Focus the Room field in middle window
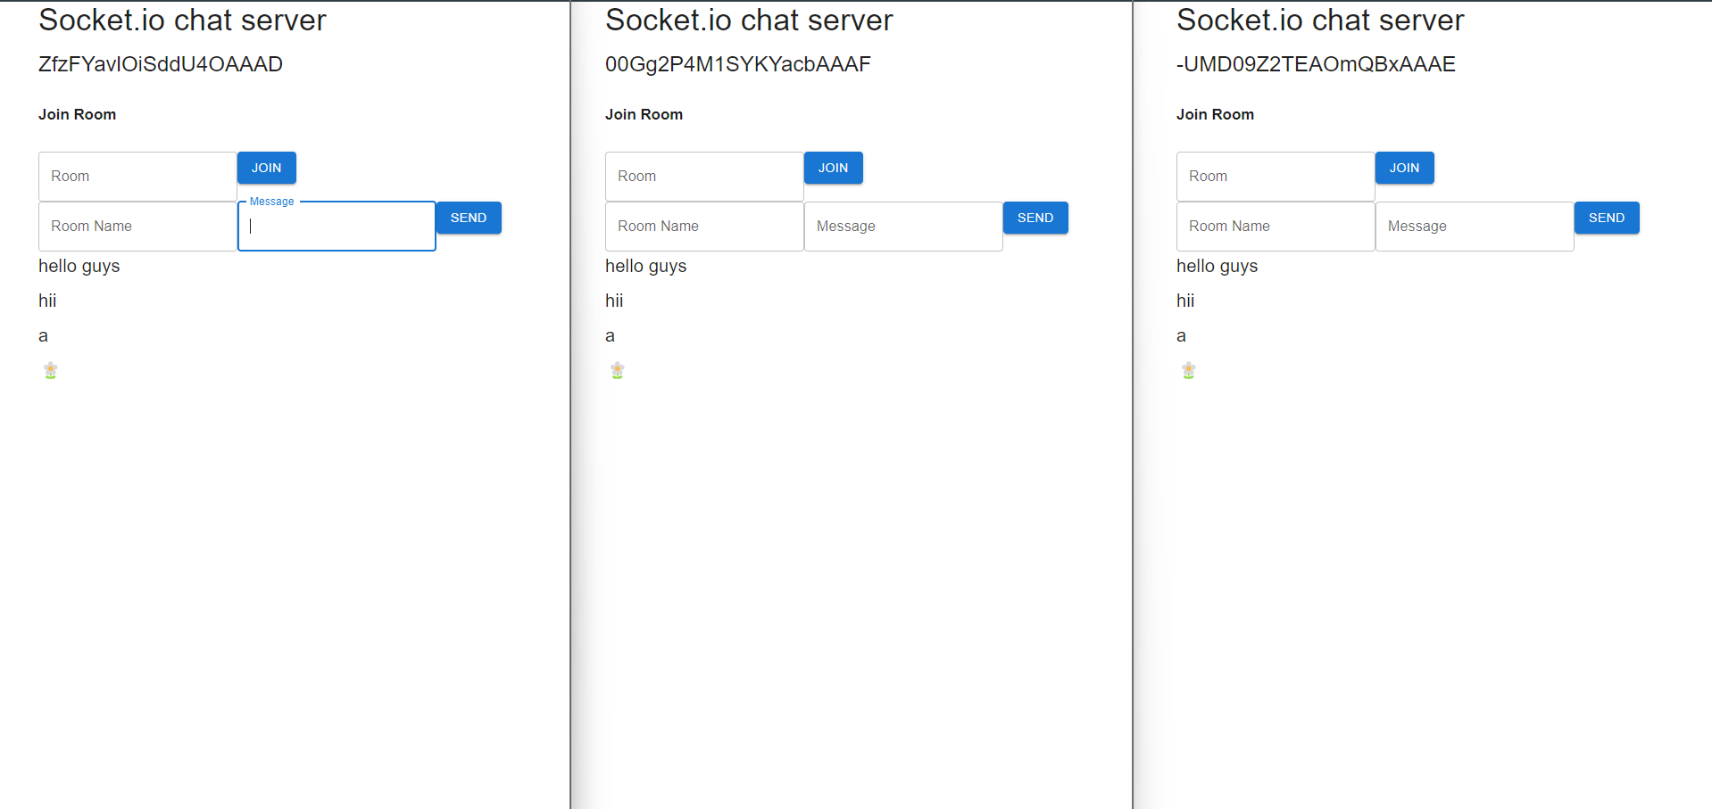Viewport: 1712px width, 809px height. (x=704, y=177)
